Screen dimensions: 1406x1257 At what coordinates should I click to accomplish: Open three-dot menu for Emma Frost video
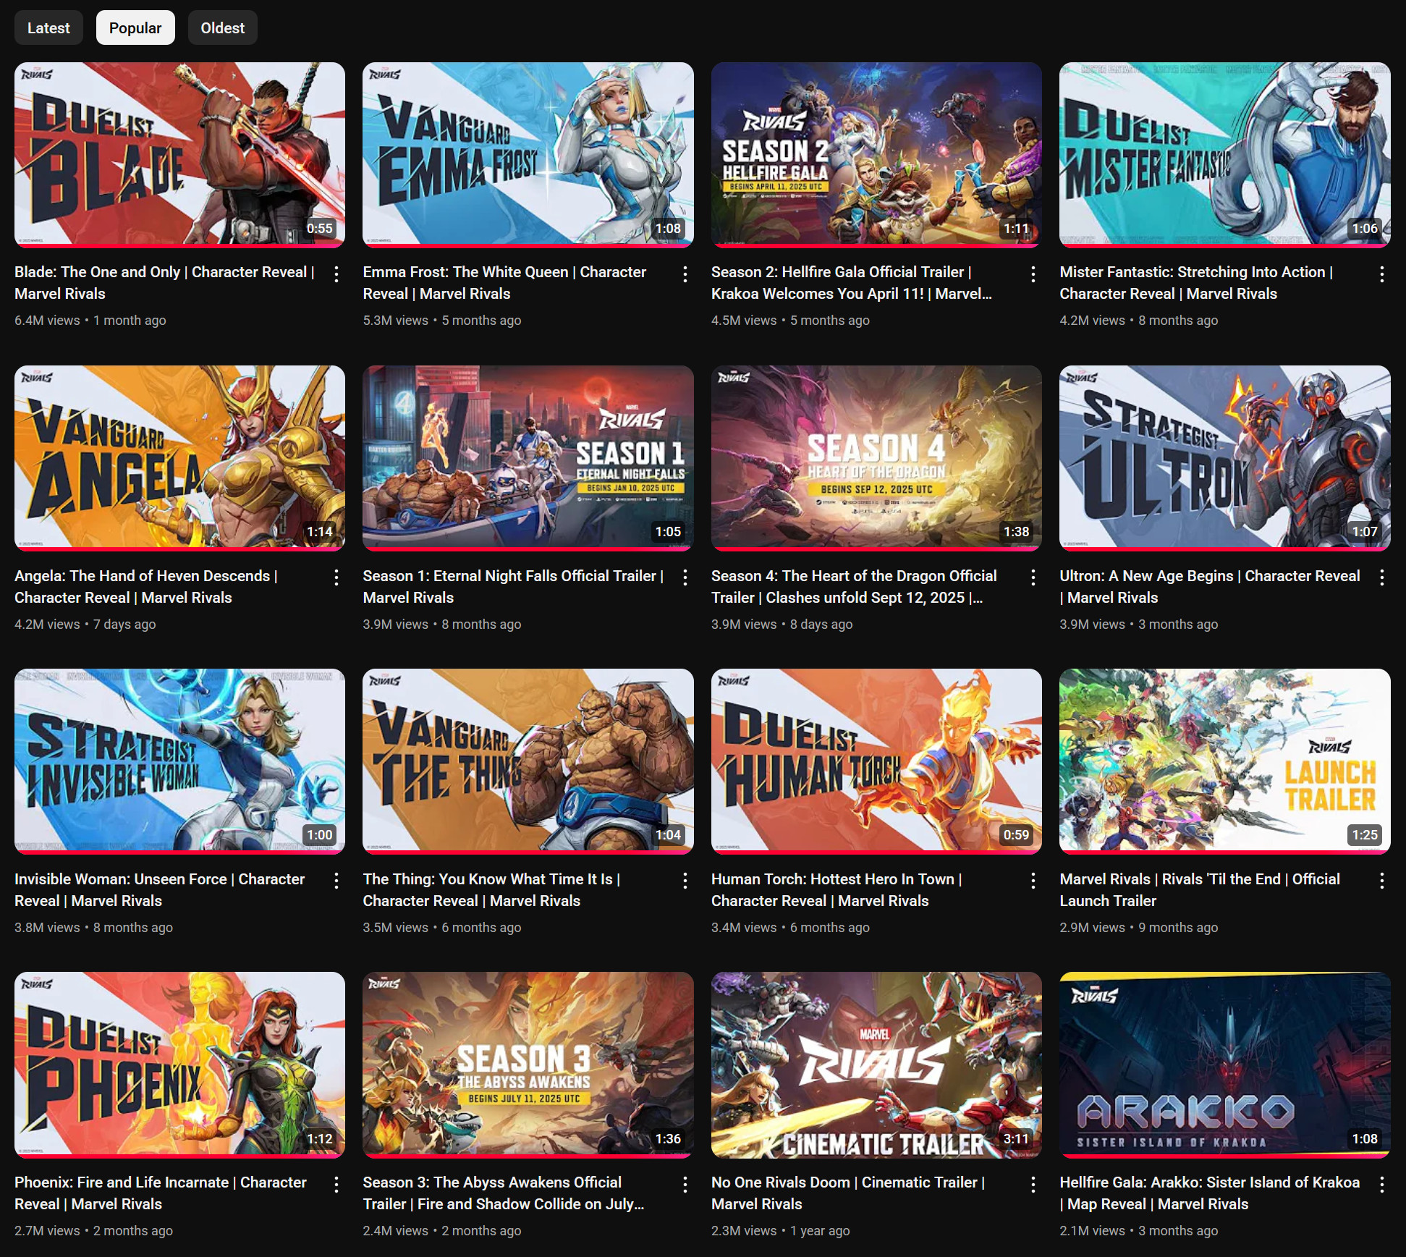tap(685, 274)
